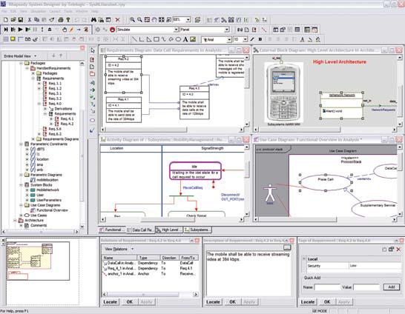Pick the Package folder diagram tool

point(92,74)
